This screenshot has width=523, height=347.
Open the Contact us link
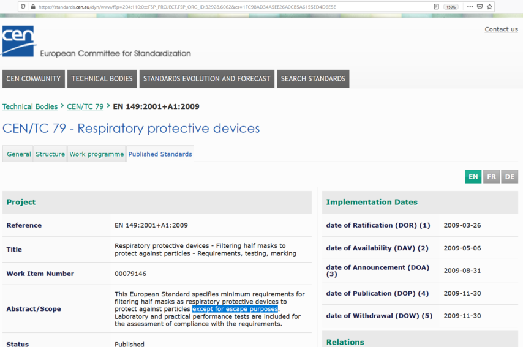point(501,29)
